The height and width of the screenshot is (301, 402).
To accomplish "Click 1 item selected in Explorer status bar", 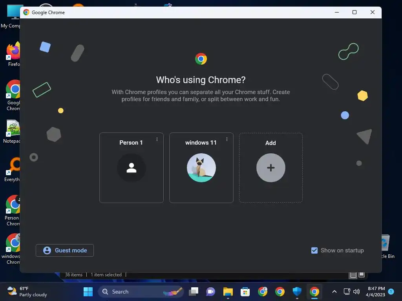I will click(x=106, y=275).
